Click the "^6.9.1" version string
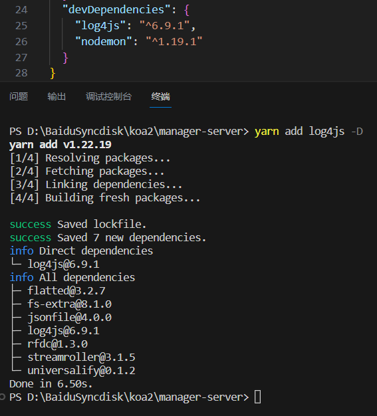 pos(165,26)
